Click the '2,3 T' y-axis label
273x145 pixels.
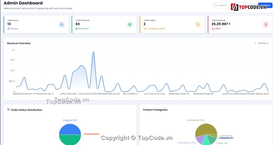[x=13, y=60]
